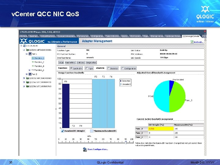220x165 pixels.
Task: Switch to the Summary tab
Action: coord(34,36)
